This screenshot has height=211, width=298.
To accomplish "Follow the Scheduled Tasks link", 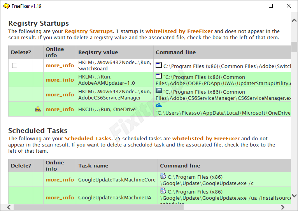I will coord(88,138).
